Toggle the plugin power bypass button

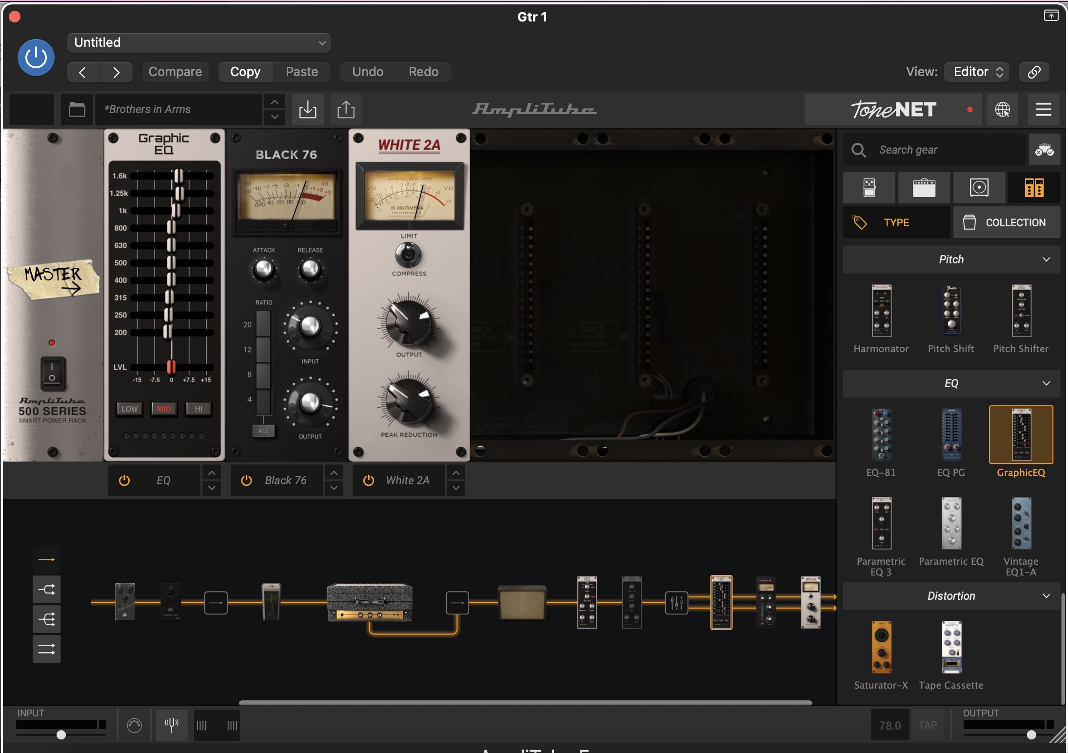[36, 58]
